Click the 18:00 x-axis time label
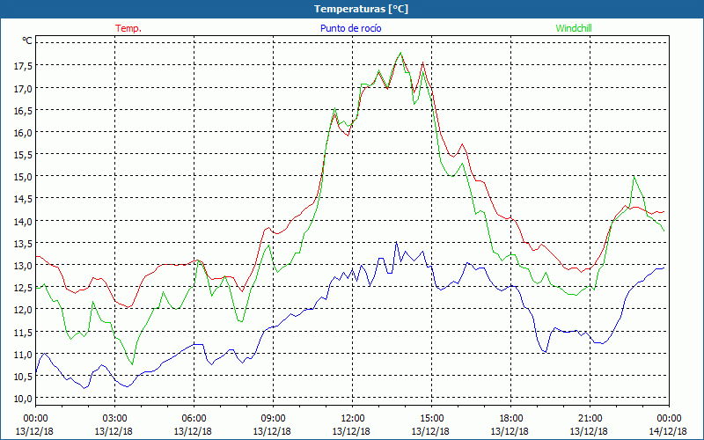 click(x=511, y=419)
